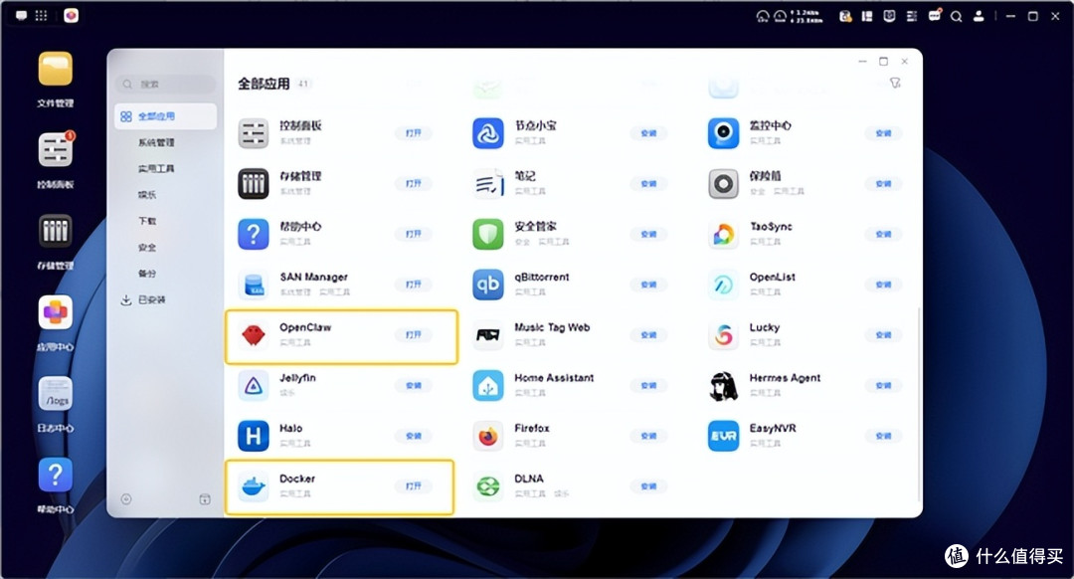Click the Hermes Agent app icon
The image size is (1074, 579).
click(x=723, y=386)
